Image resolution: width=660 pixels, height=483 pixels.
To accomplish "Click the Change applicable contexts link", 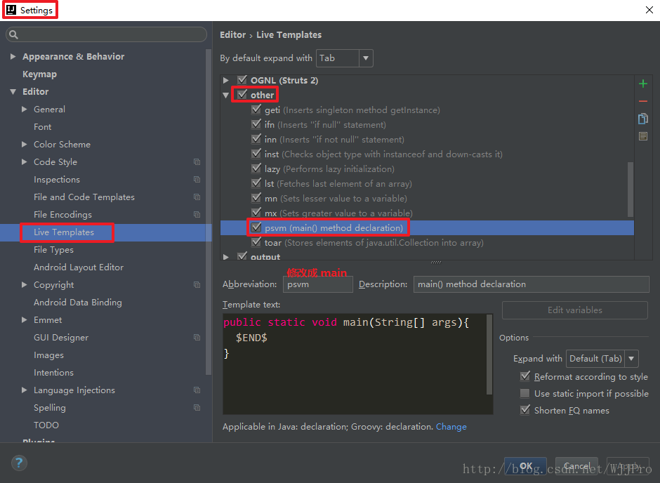I will point(451,427).
